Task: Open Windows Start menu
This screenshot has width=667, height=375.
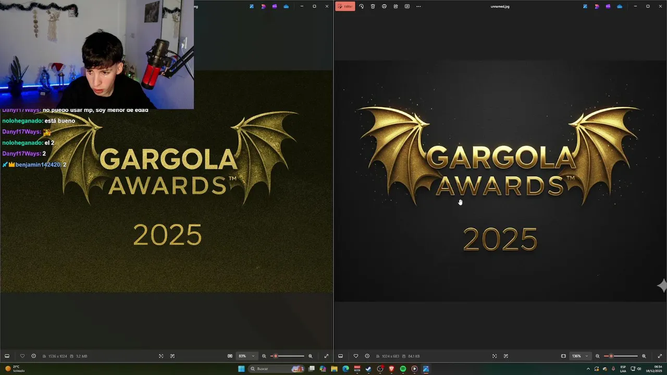Action: click(x=241, y=369)
